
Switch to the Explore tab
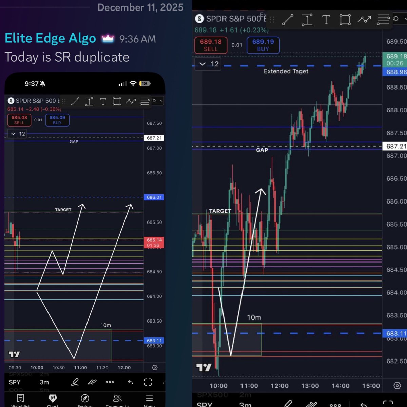pyautogui.click(x=85, y=400)
